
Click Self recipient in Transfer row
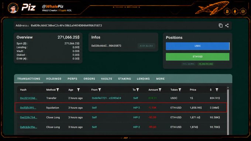click(x=135, y=98)
